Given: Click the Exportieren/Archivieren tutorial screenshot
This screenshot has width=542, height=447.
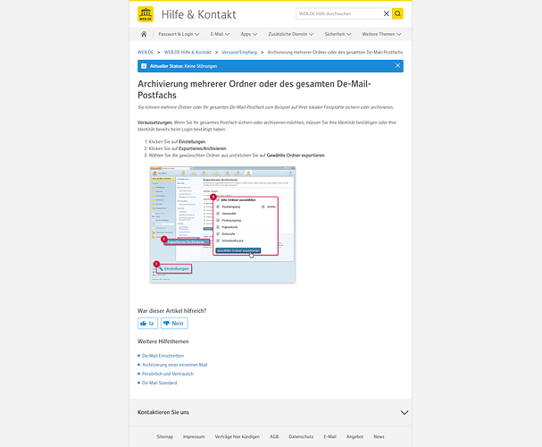Looking at the screenshot, I should pos(222,225).
